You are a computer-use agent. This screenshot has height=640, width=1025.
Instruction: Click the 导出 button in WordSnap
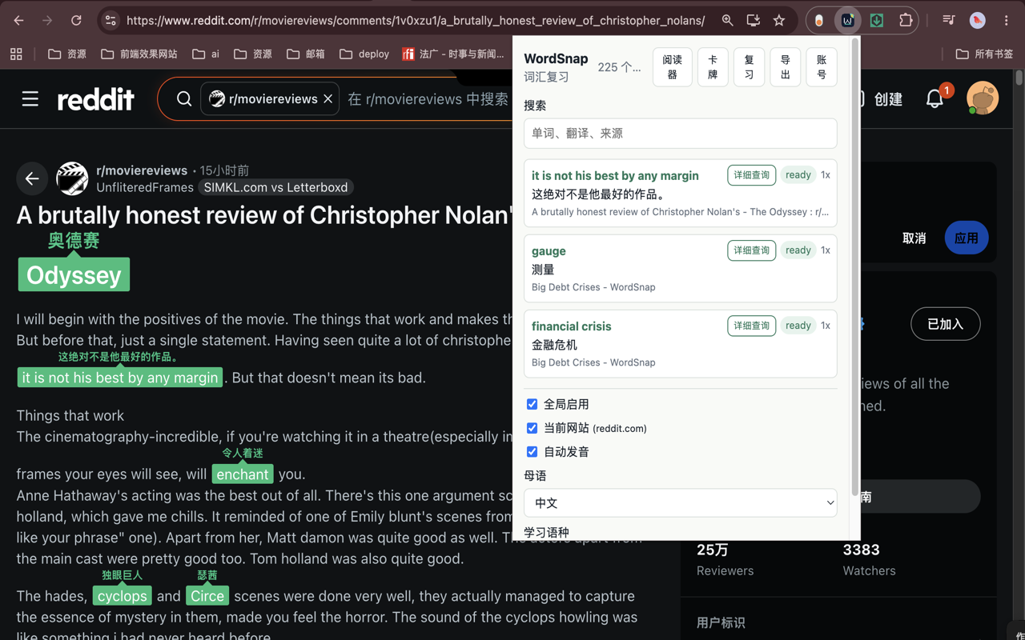coord(785,67)
